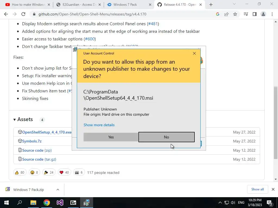Open the tab search chevron
The width and height of the screenshot is (278, 208).
pos(234,4)
